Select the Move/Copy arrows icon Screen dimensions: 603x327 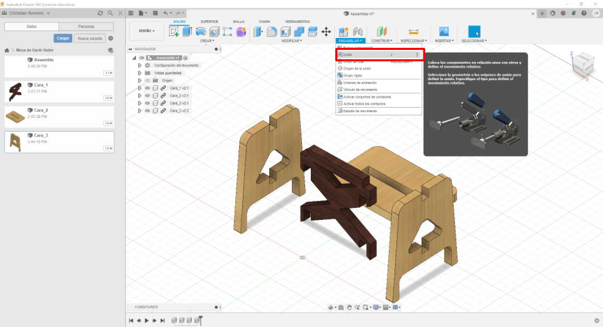[x=326, y=32]
